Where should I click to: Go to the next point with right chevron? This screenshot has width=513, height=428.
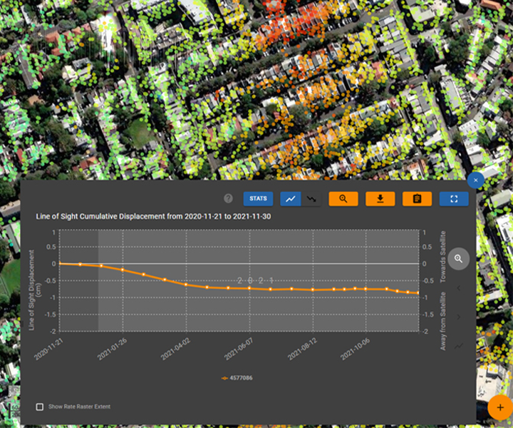(x=458, y=317)
